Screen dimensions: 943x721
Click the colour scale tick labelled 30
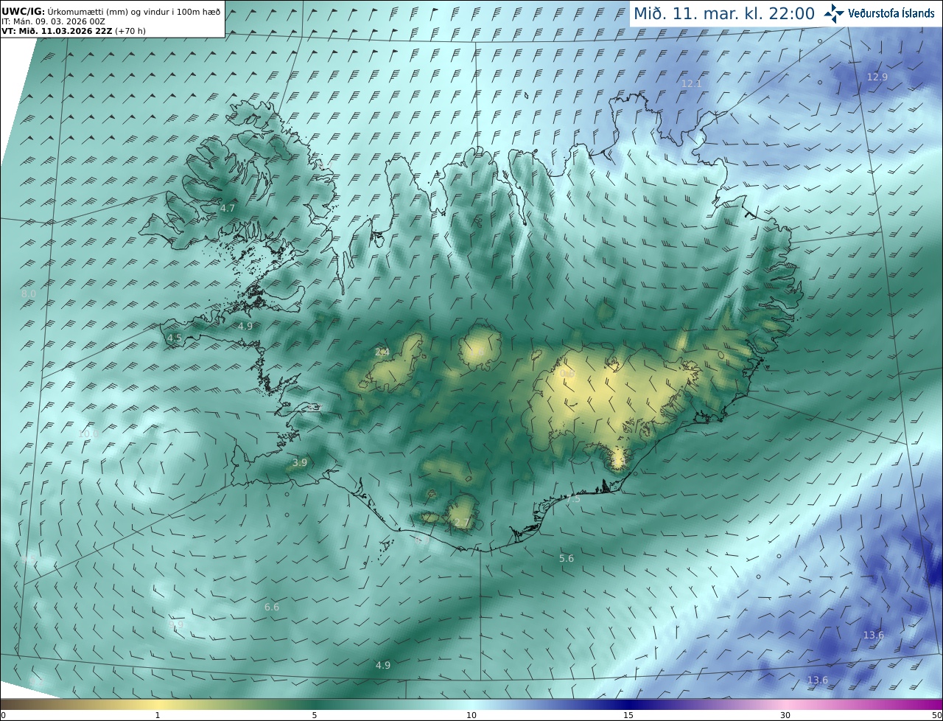785,715
